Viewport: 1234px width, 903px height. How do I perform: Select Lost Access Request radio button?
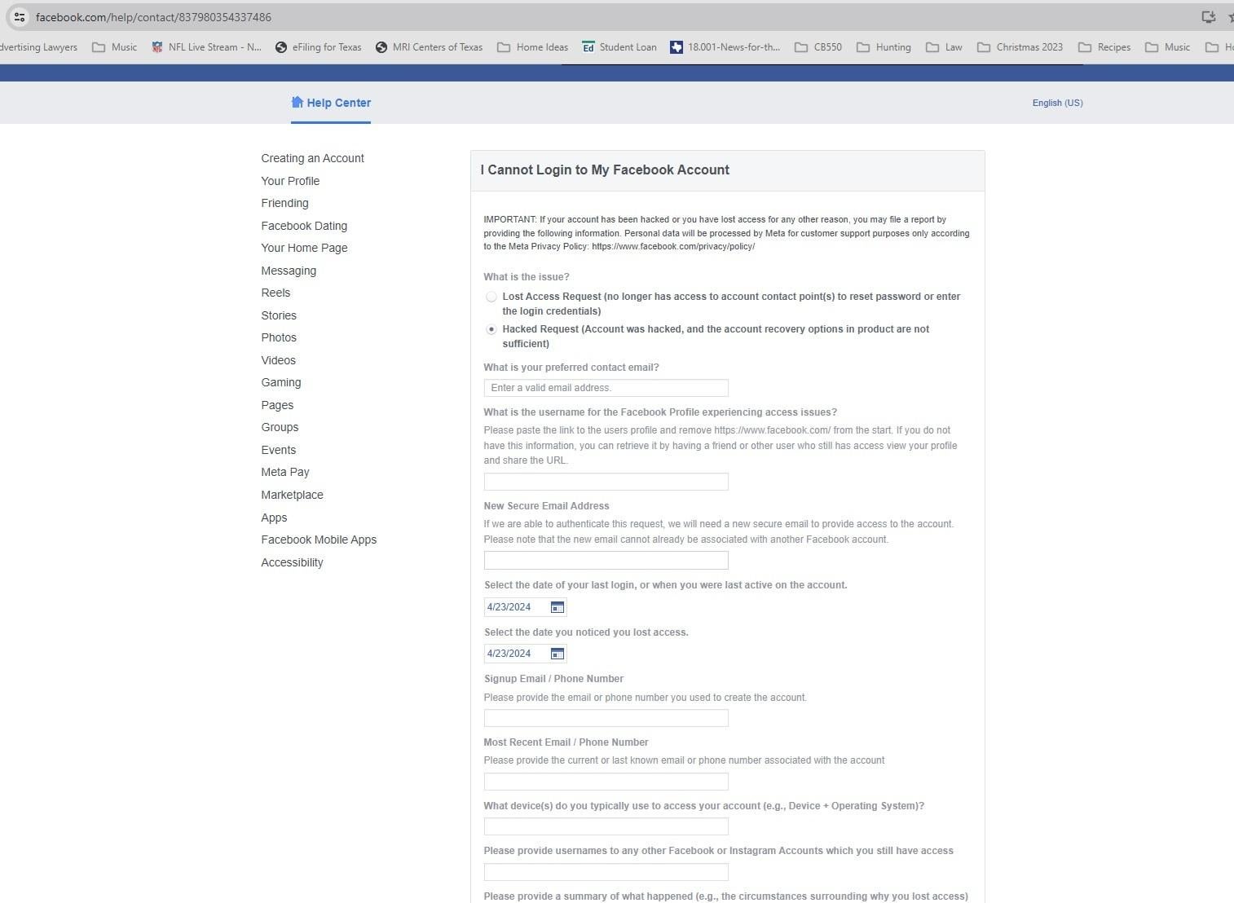pos(491,297)
